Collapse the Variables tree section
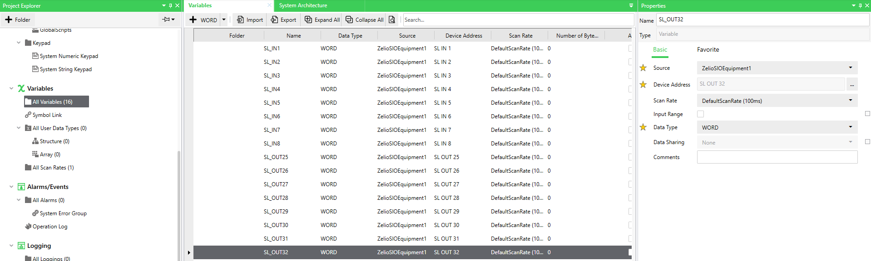 click(x=11, y=88)
